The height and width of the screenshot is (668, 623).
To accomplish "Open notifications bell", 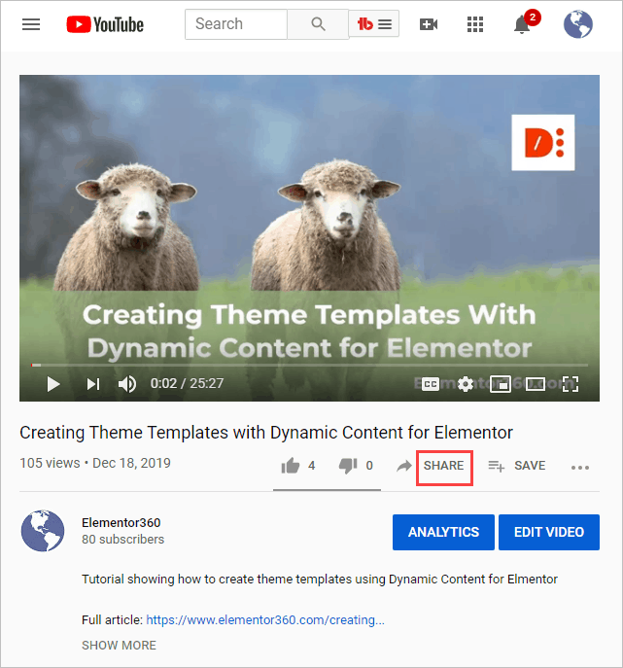I will 522,24.
